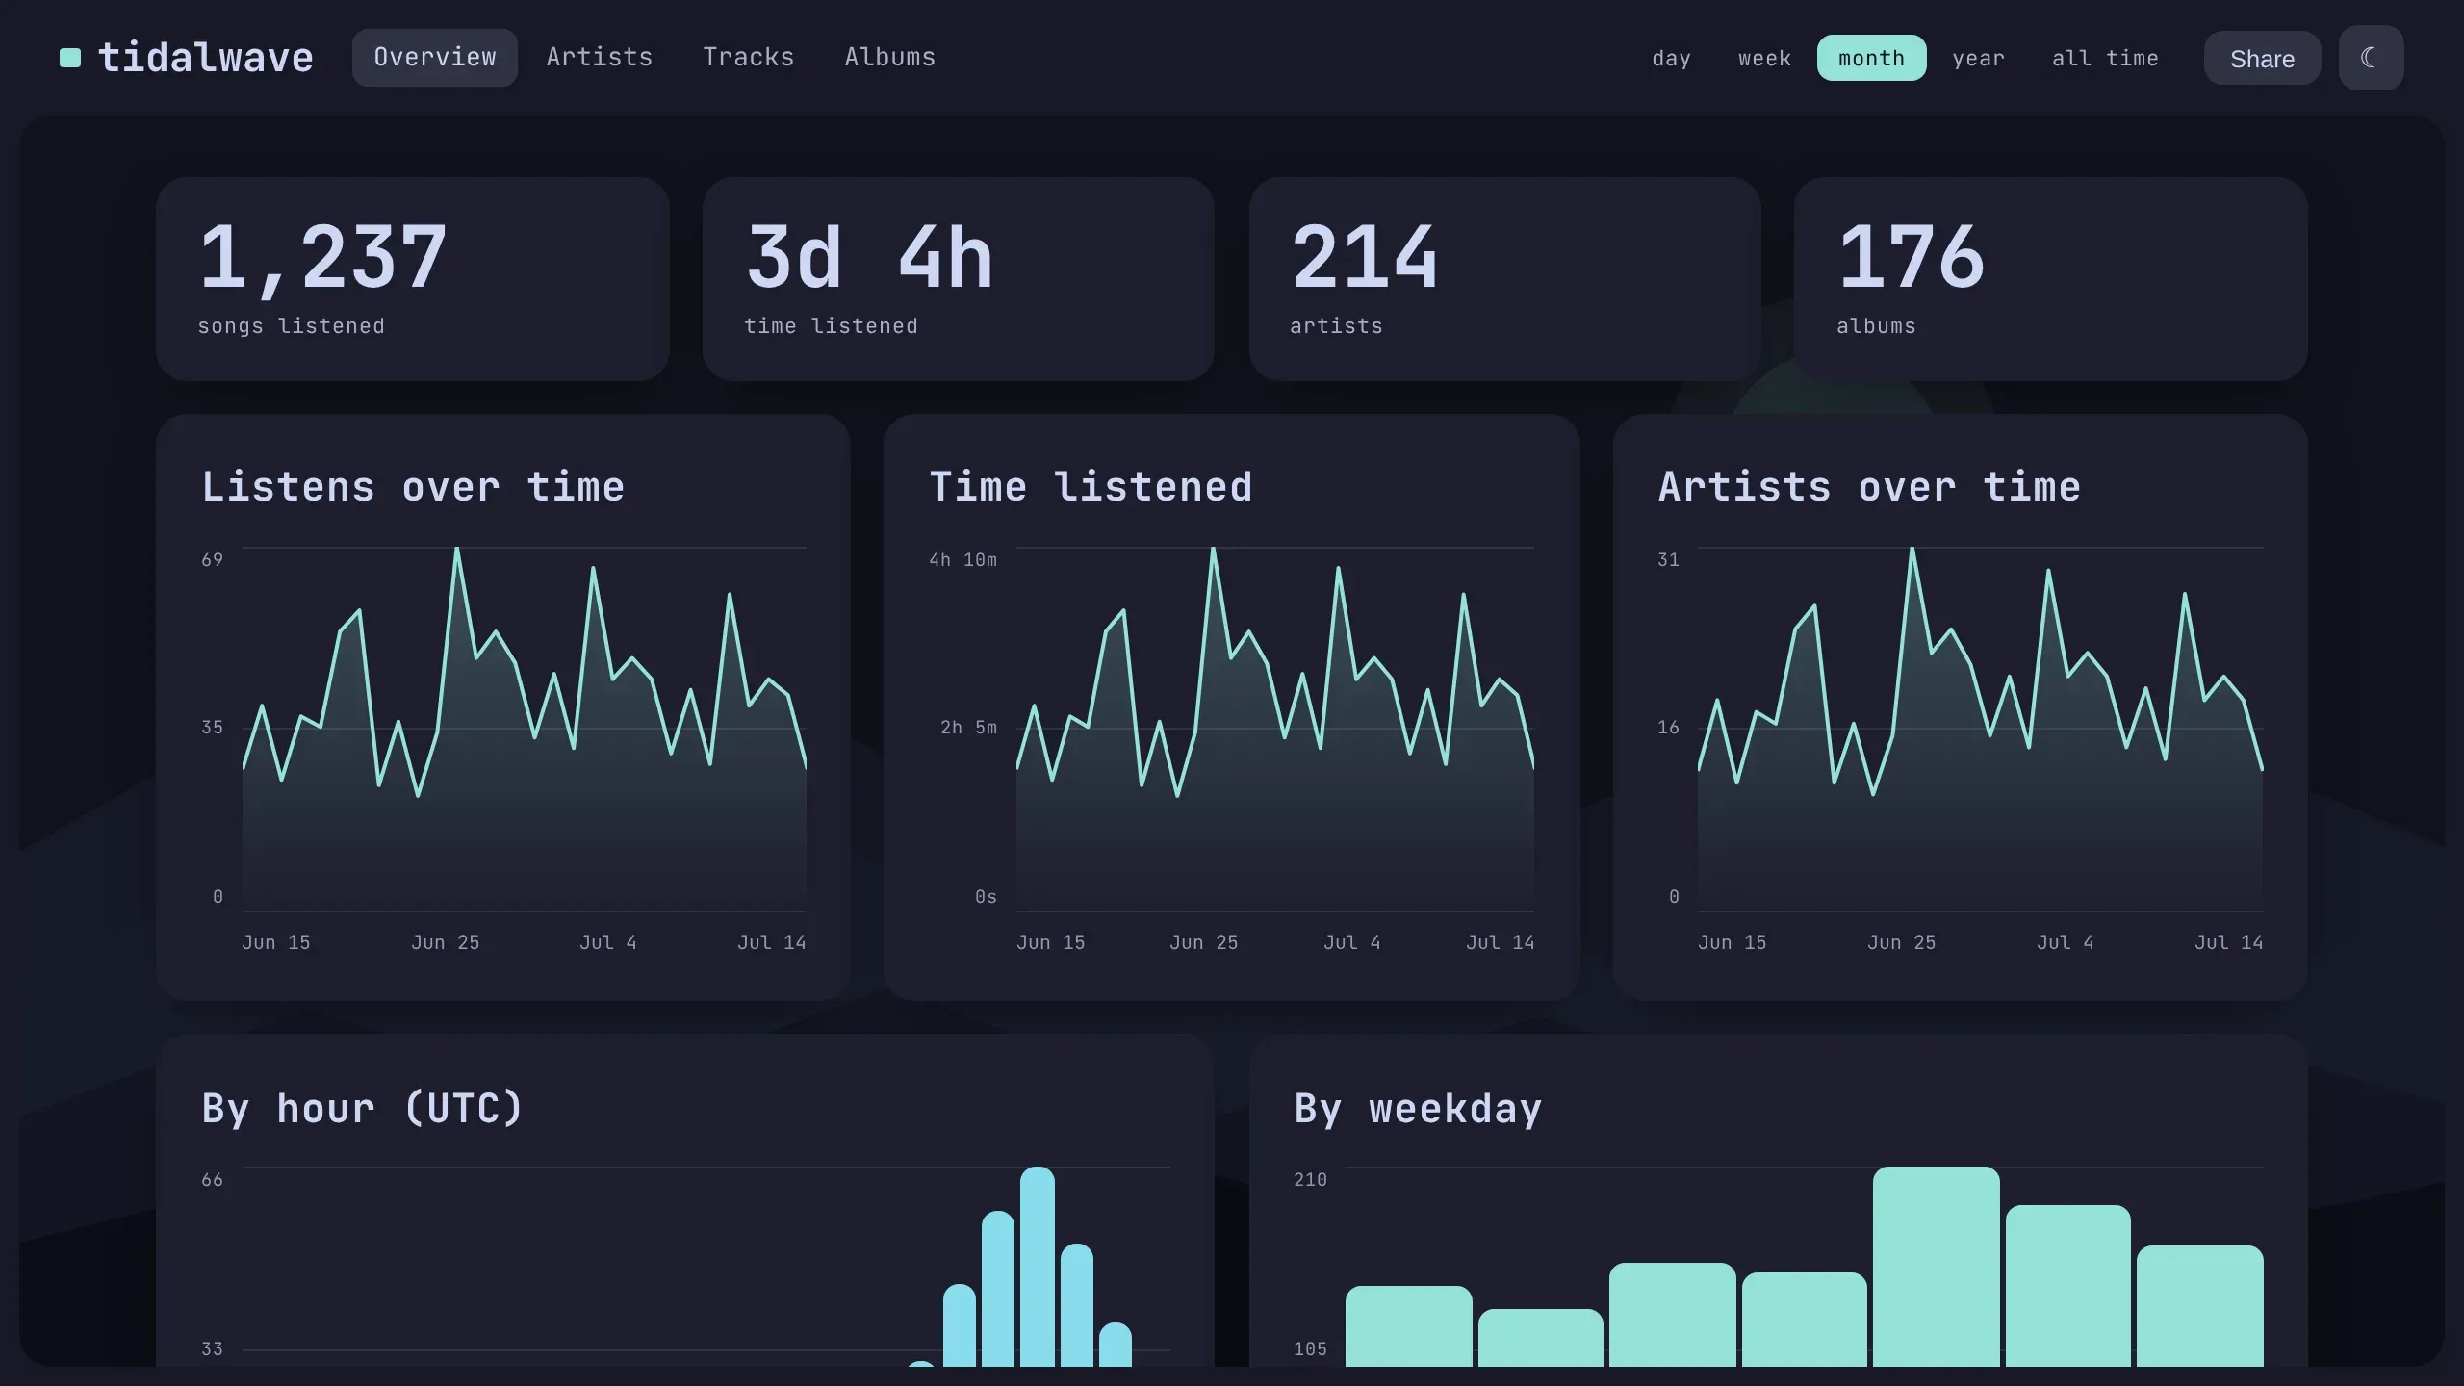Select the all time range
Screen dimensions: 2464x1386
click(2105, 58)
